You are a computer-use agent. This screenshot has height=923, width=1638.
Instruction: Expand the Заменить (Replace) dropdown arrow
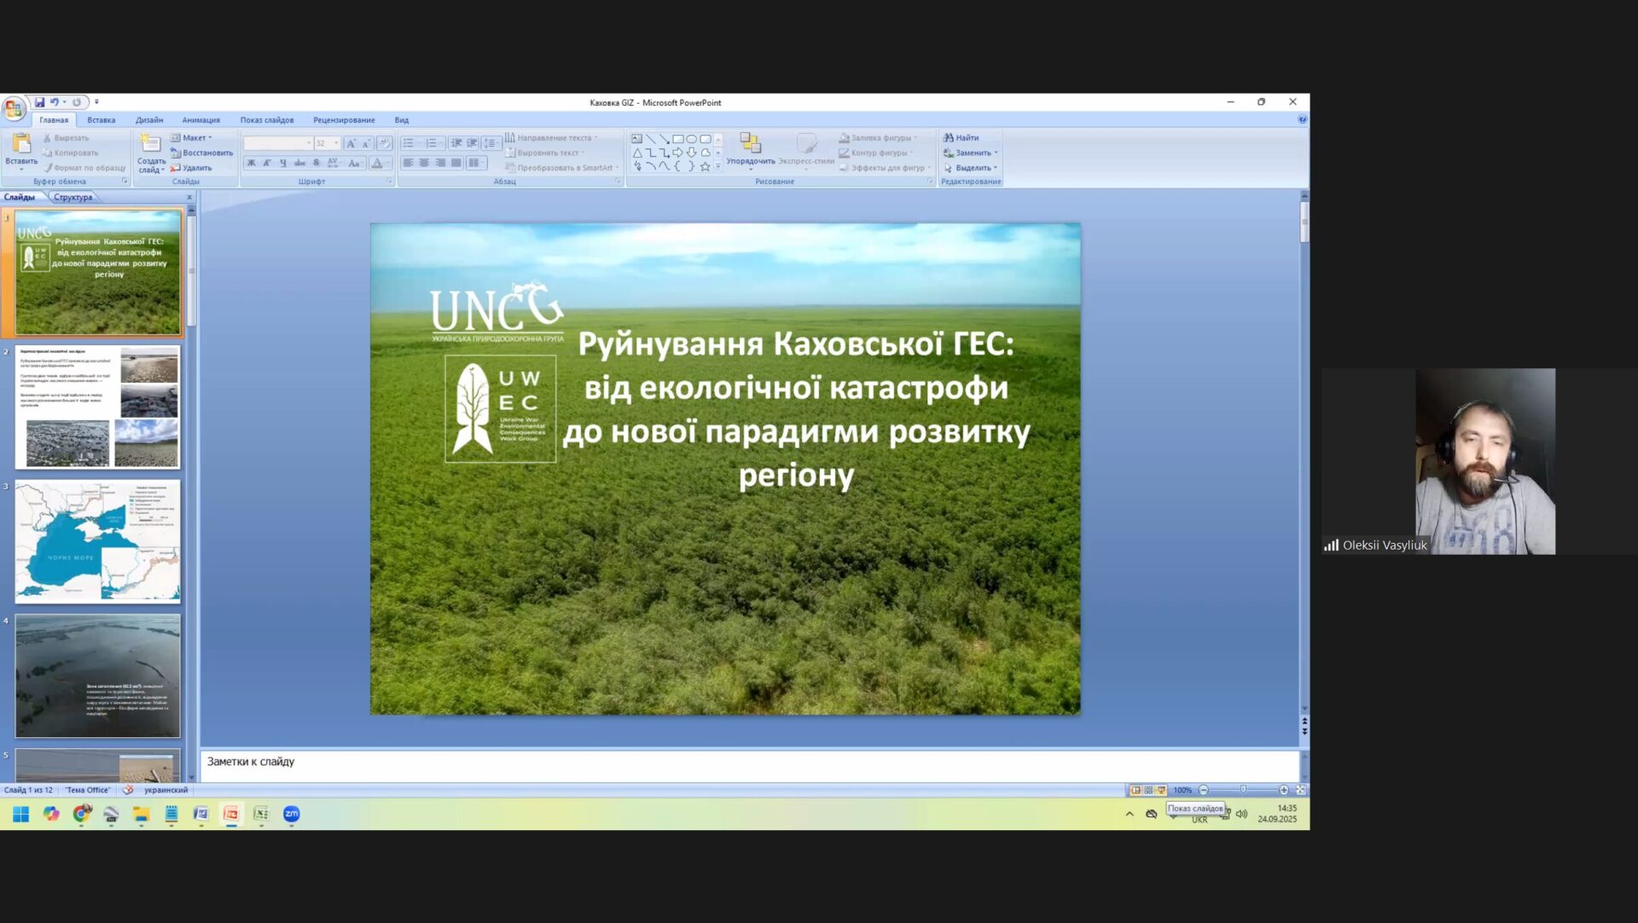tap(996, 153)
